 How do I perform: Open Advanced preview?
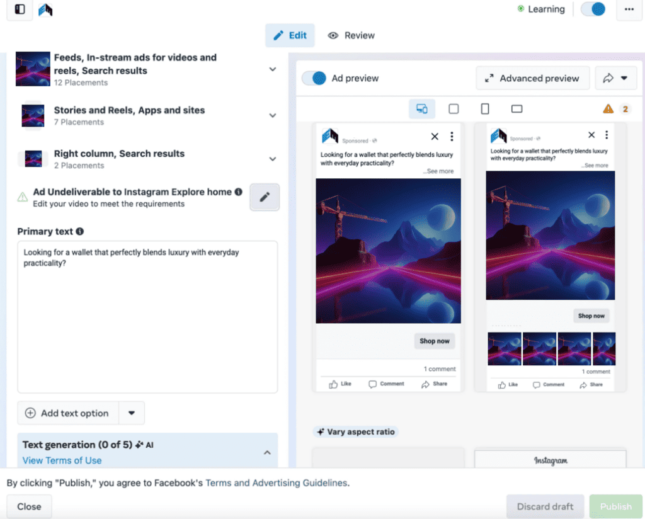coord(533,78)
